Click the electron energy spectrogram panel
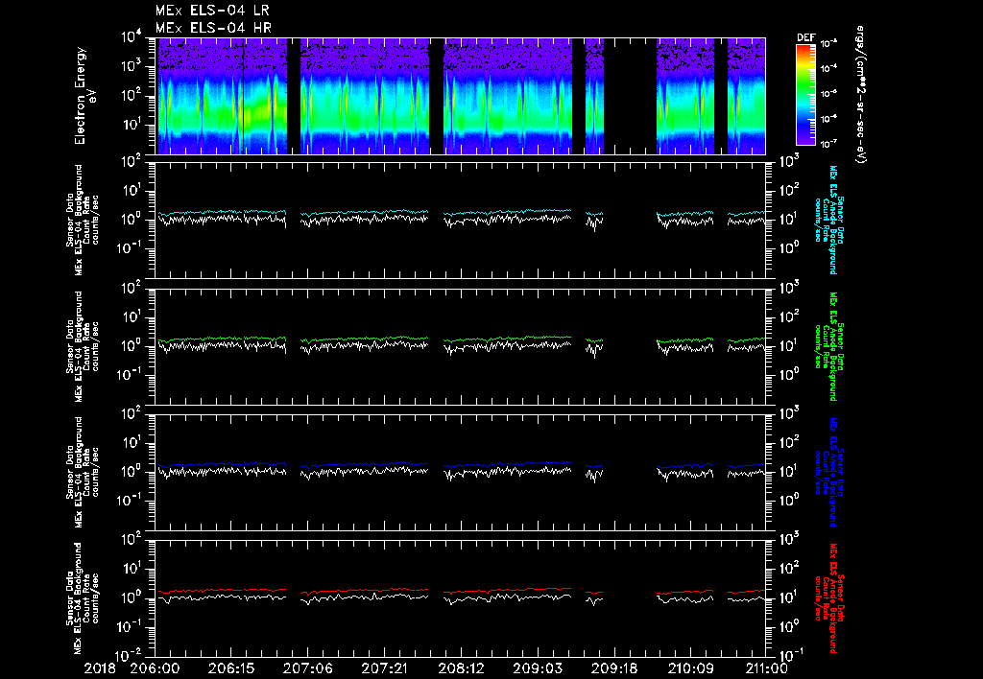This screenshot has width=983, height=679. [460, 96]
